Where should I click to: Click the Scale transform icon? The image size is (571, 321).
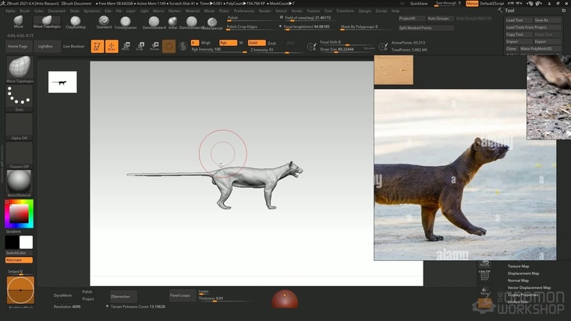click(140, 46)
